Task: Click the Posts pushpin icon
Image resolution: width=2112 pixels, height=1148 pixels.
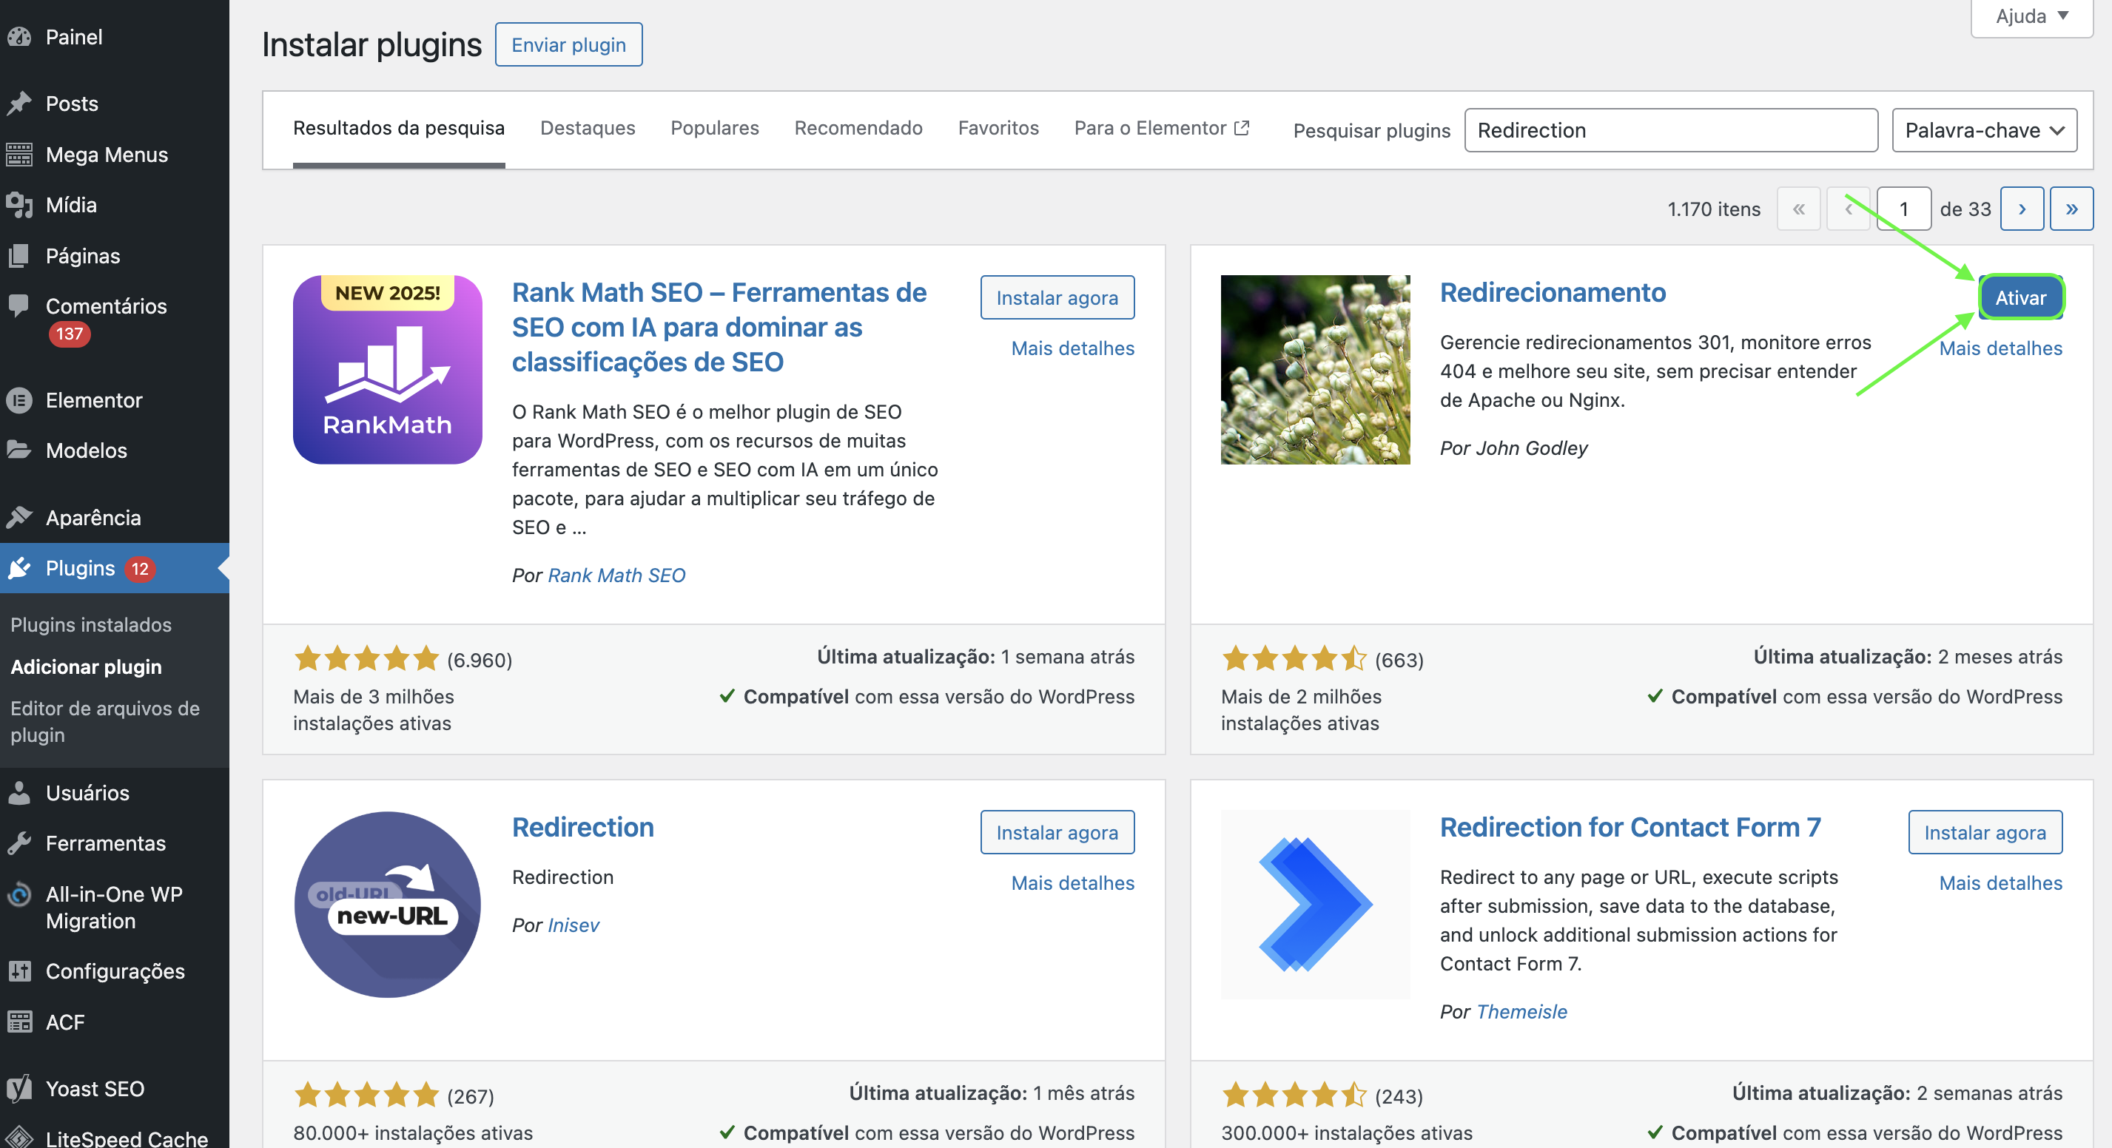Action: (x=19, y=104)
